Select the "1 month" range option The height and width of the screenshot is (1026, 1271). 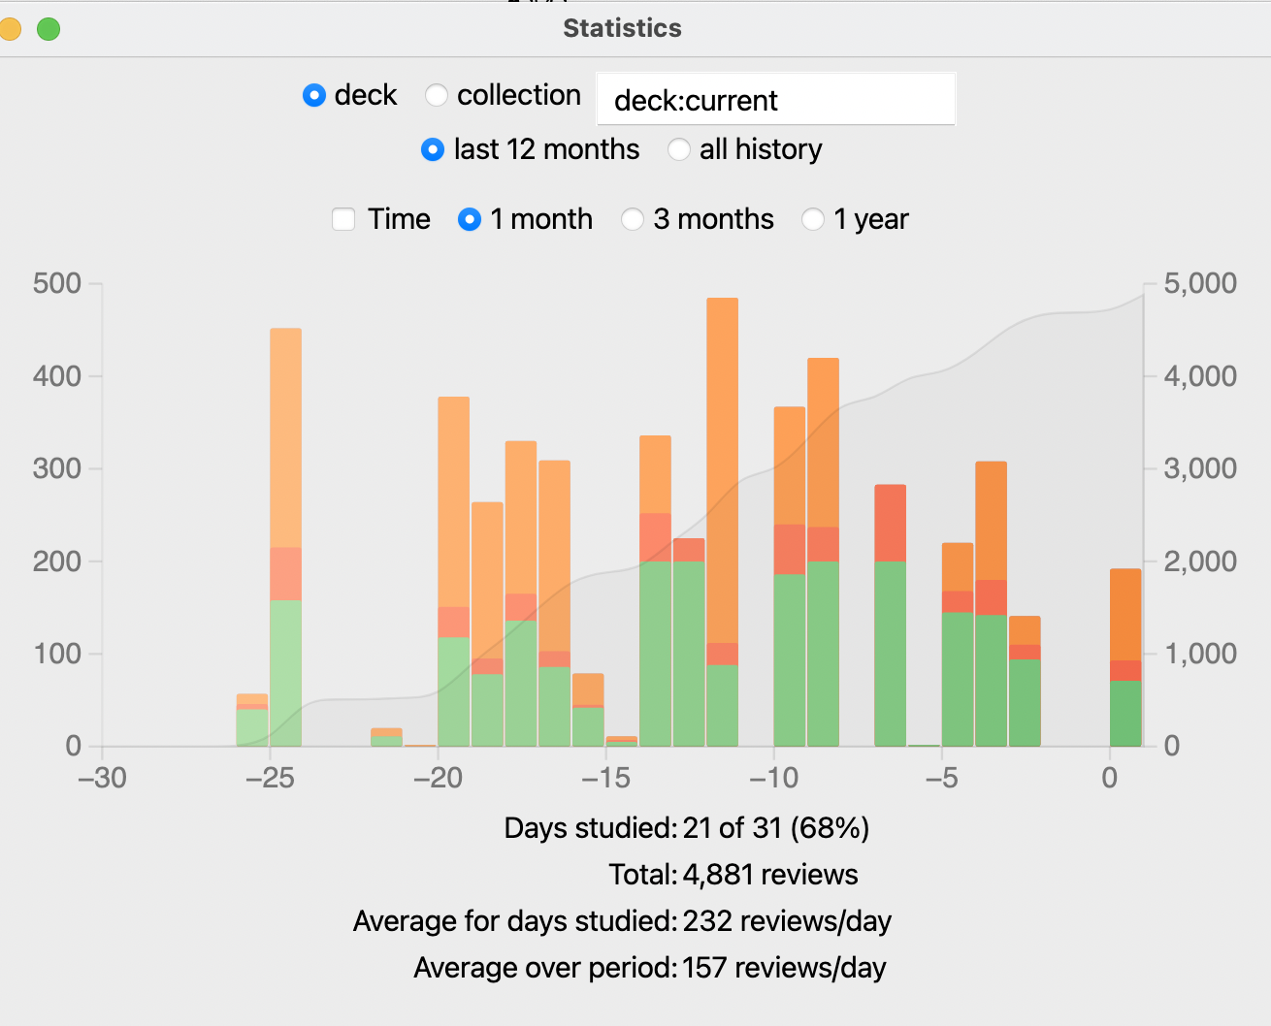click(470, 219)
